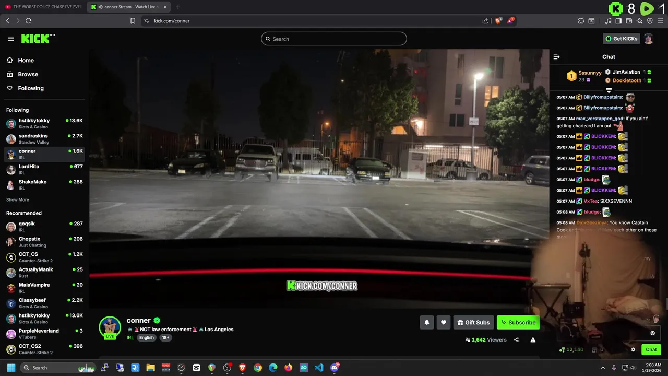Click the report warning triangle icon
This screenshot has width=668, height=376.
point(533,340)
